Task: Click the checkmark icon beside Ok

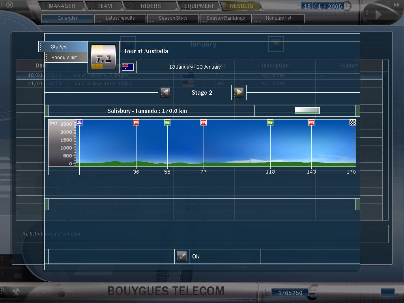Action: [x=181, y=256]
